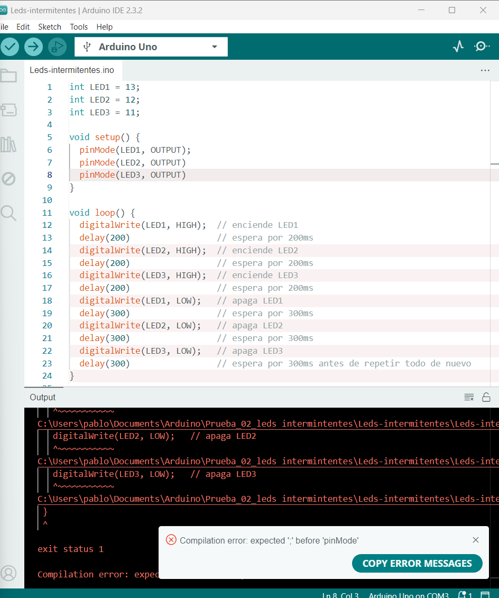Click 'digitalWrite(LED2, LOW);' in the editor
This screenshot has width=499, height=598.
coord(140,325)
